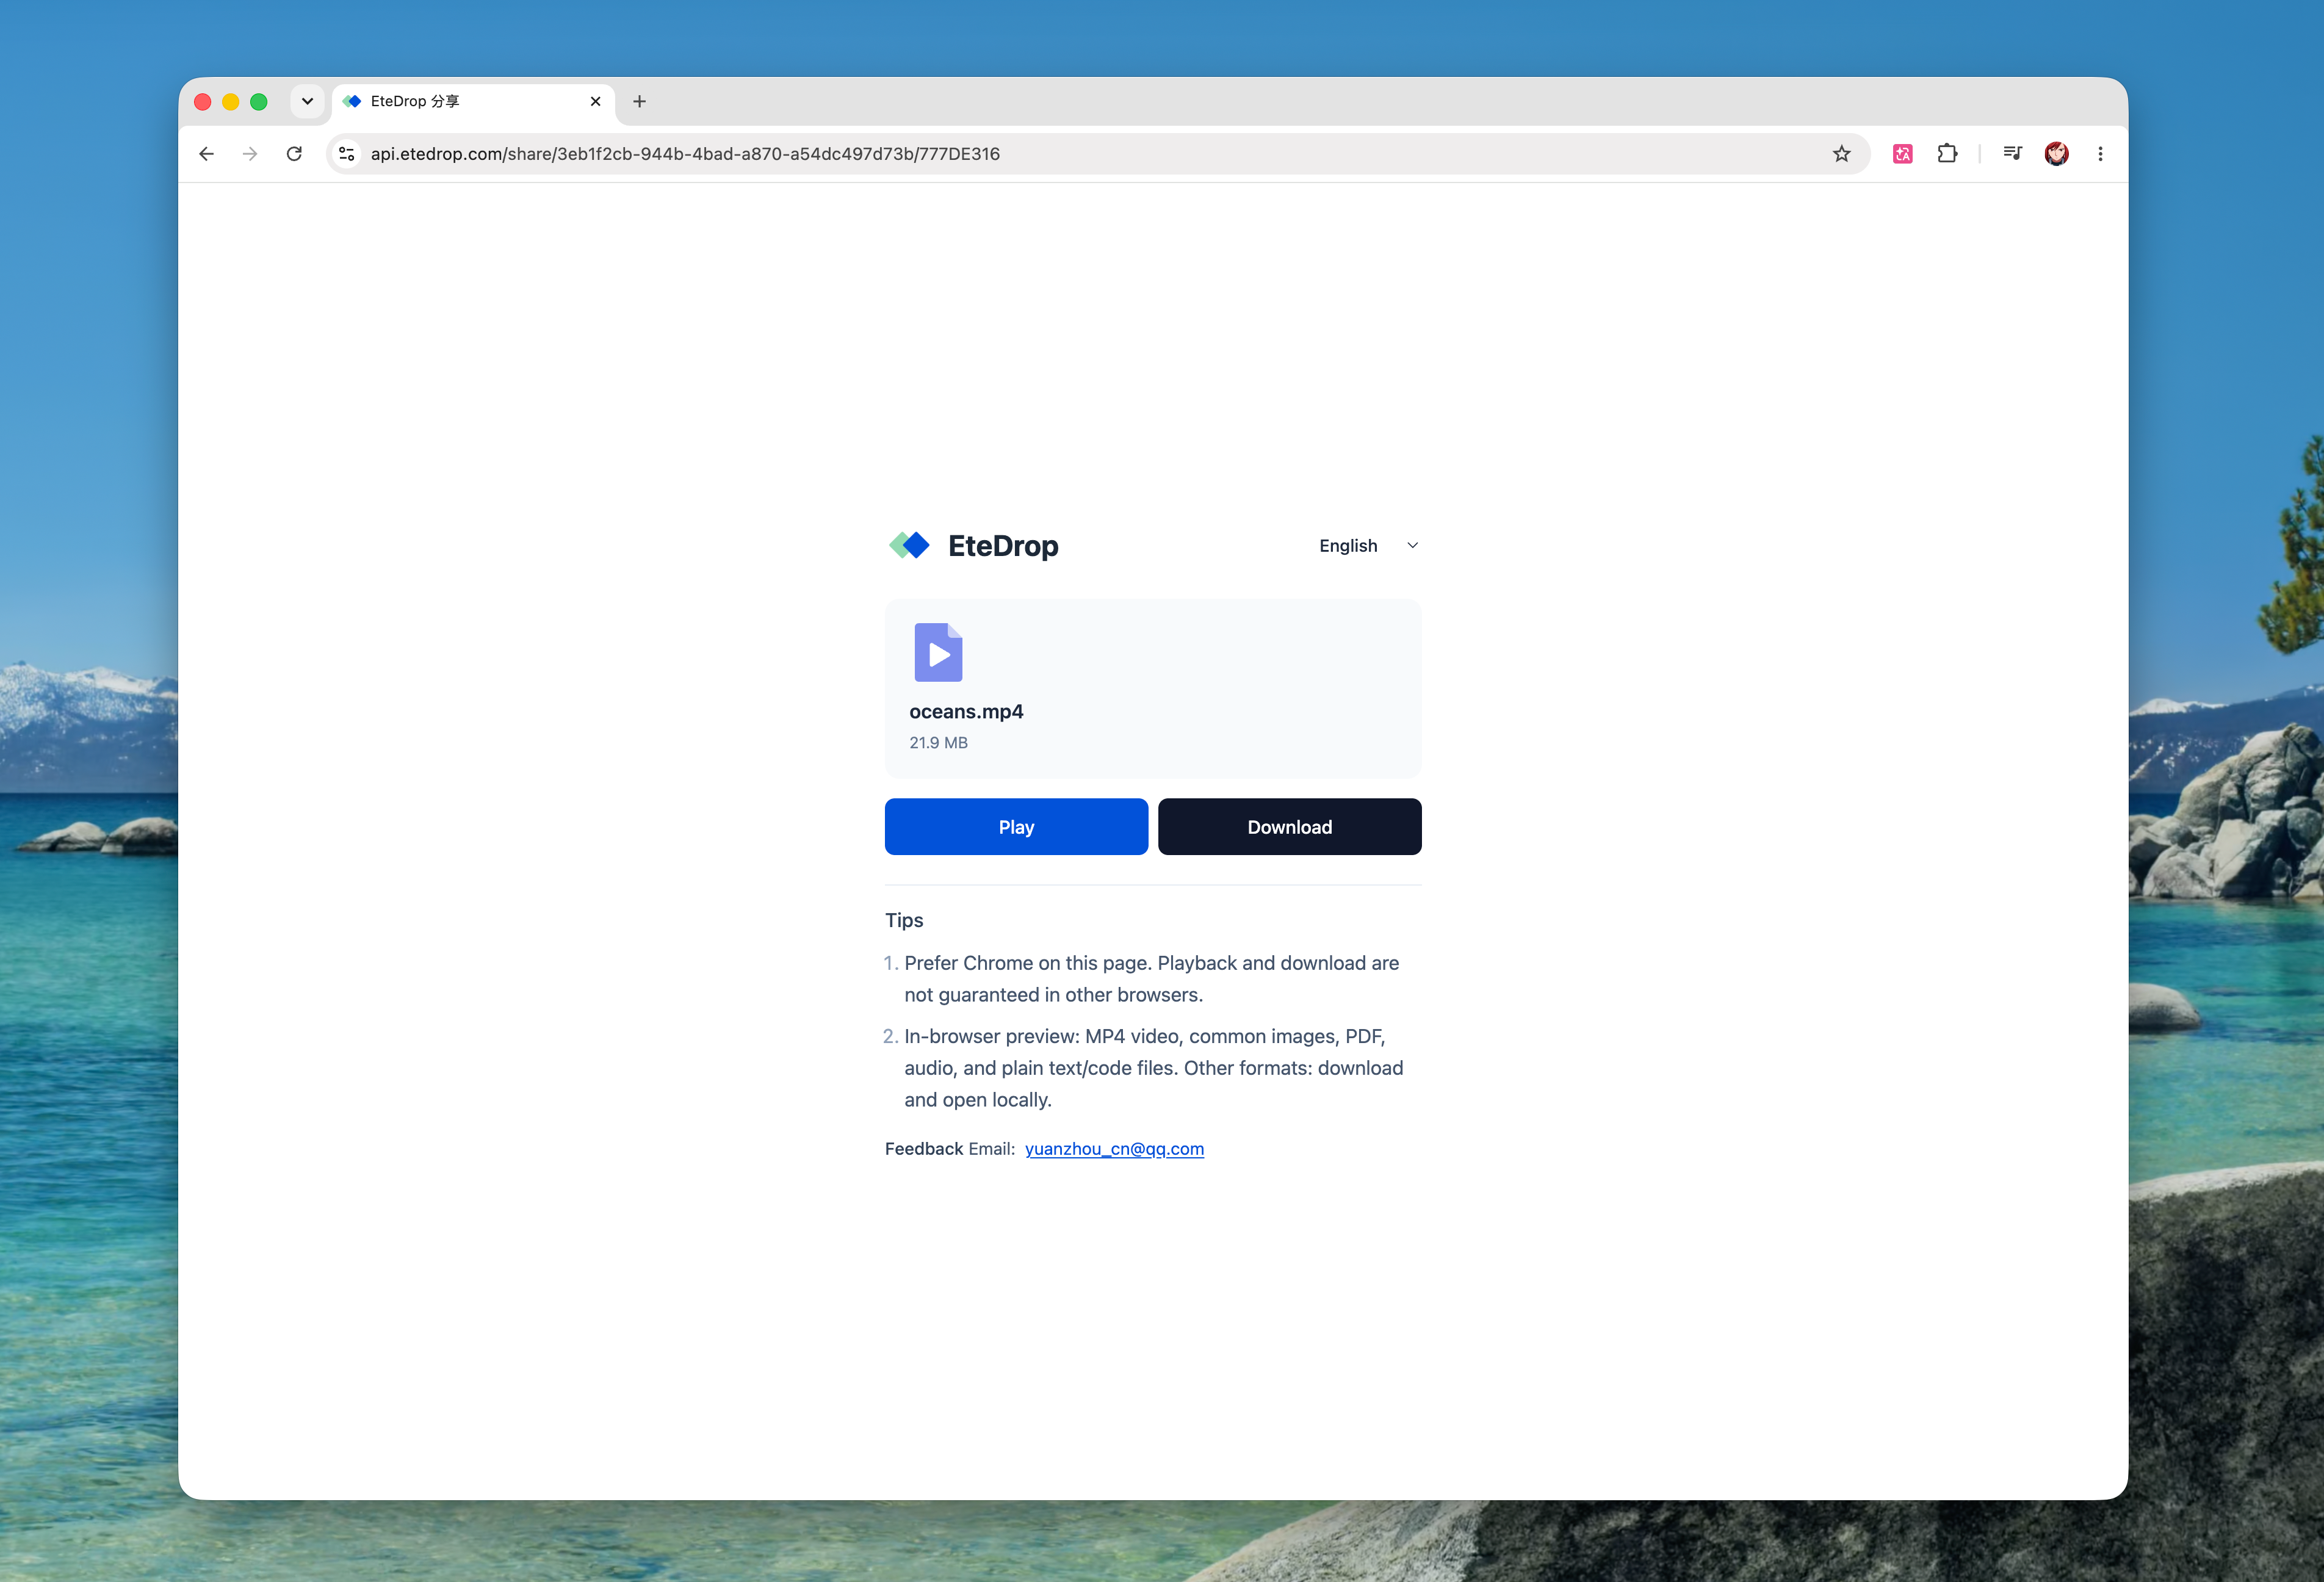
Task: Click the video file icon
Action: 938,652
